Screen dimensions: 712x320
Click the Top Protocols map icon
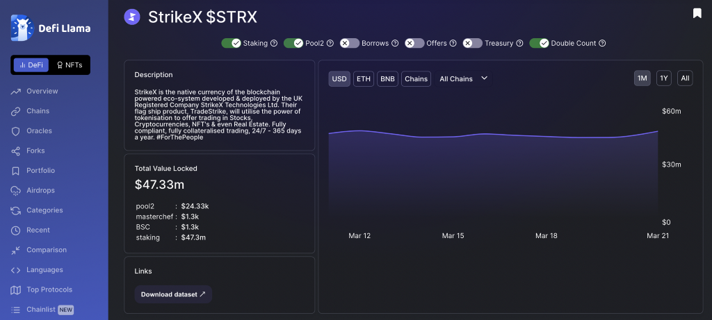16,289
